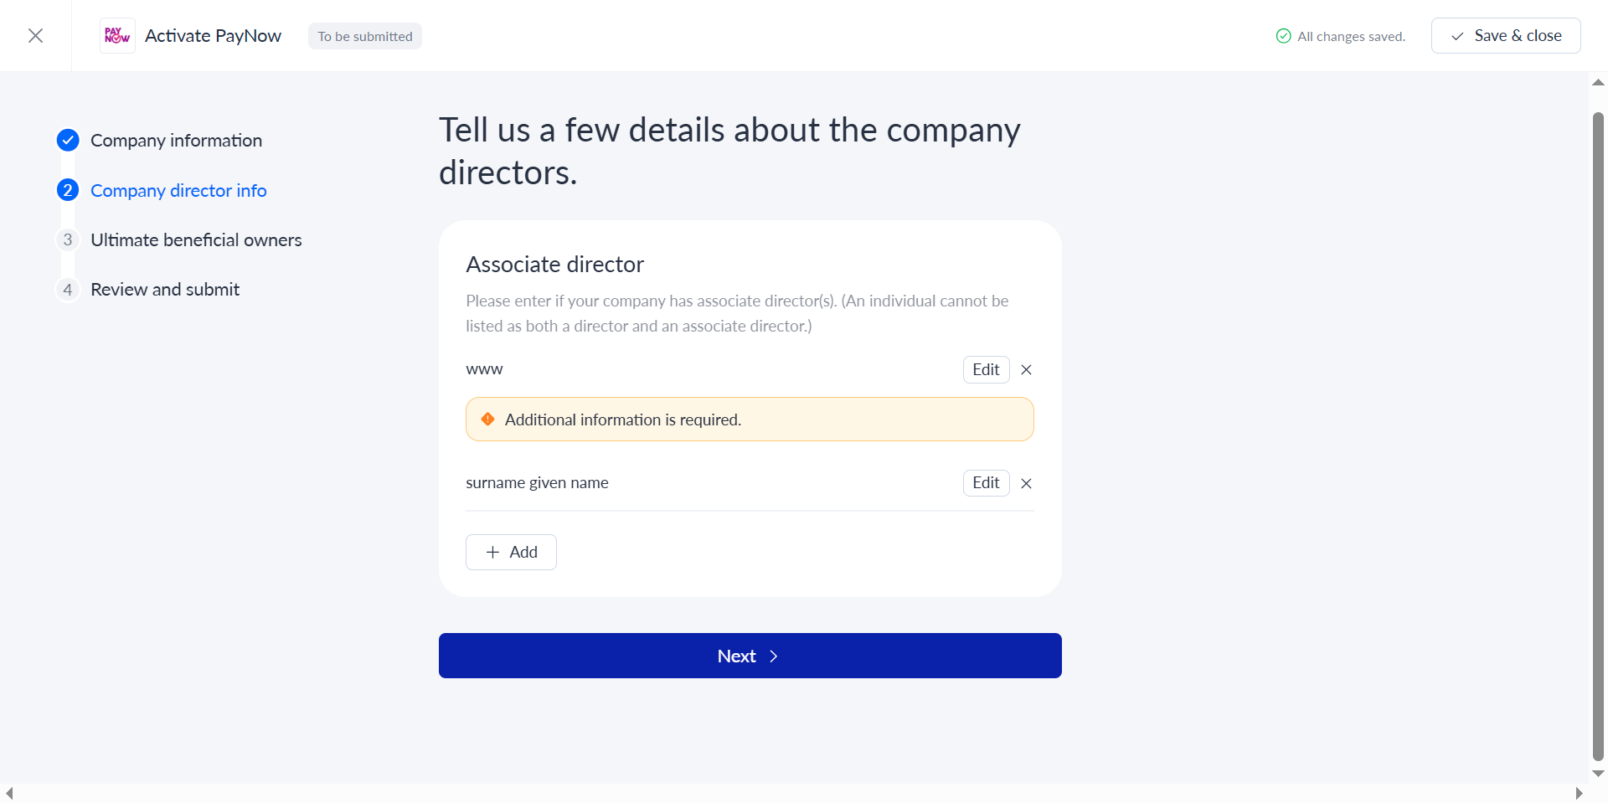Edit the surname given name director
1608x803 pixels.
point(986,483)
